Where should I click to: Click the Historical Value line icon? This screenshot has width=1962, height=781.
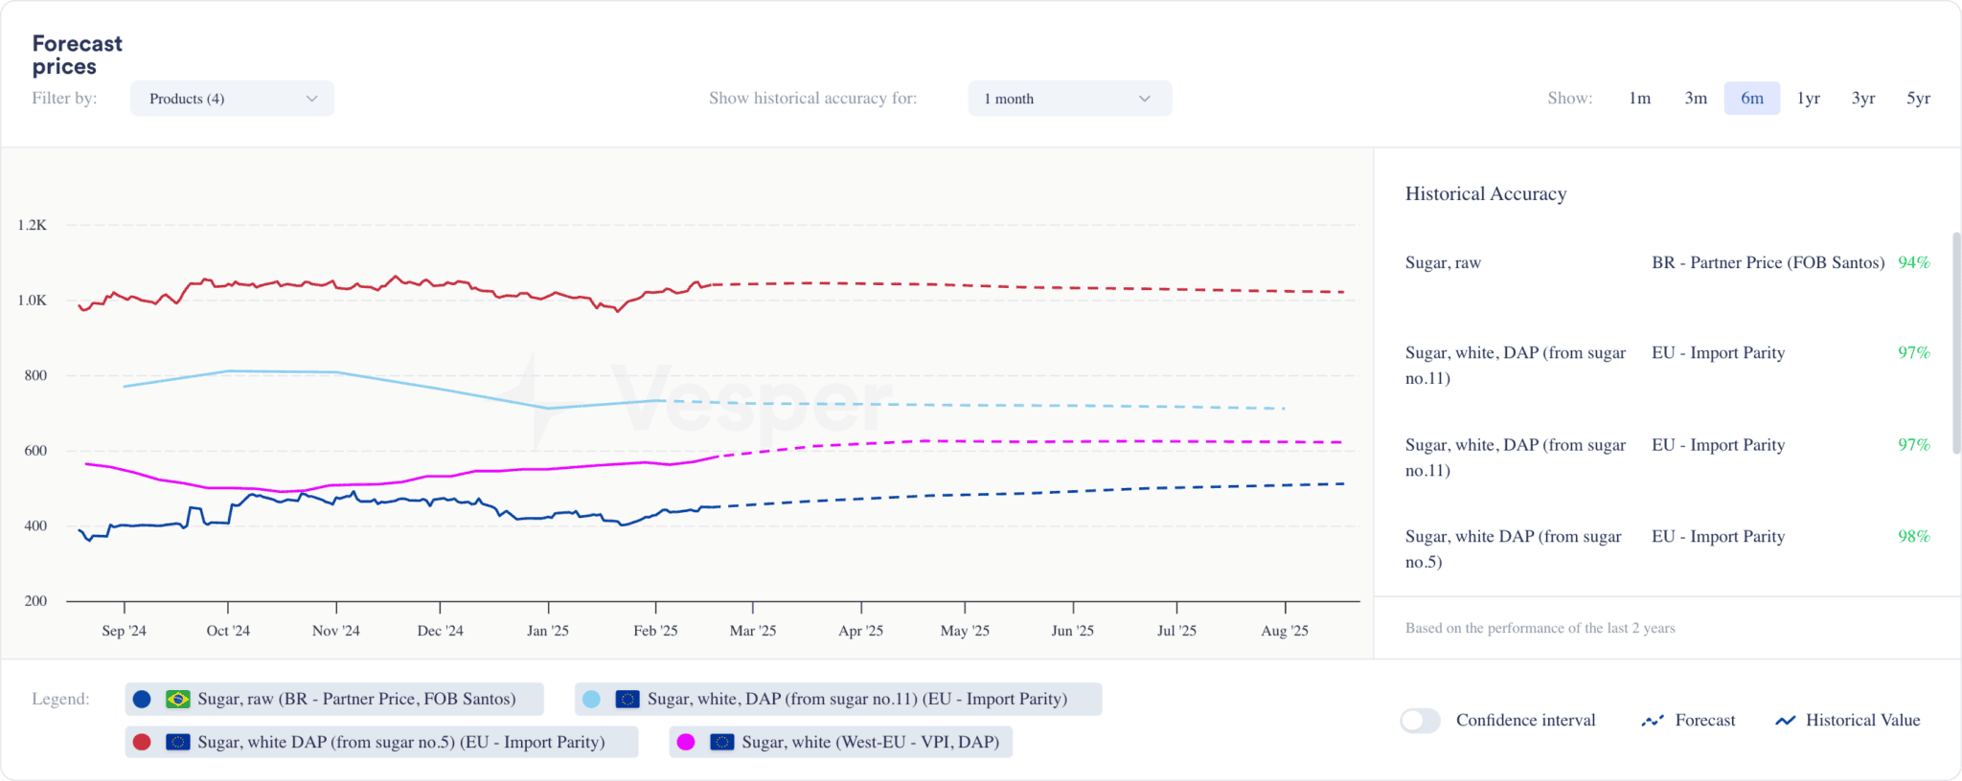click(1786, 720)
